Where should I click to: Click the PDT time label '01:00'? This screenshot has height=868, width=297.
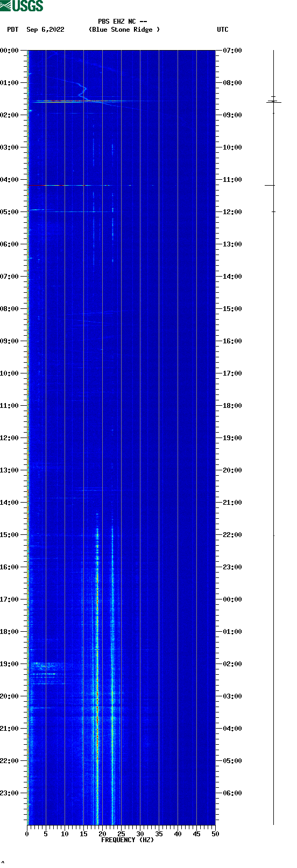tap(10, 83)
